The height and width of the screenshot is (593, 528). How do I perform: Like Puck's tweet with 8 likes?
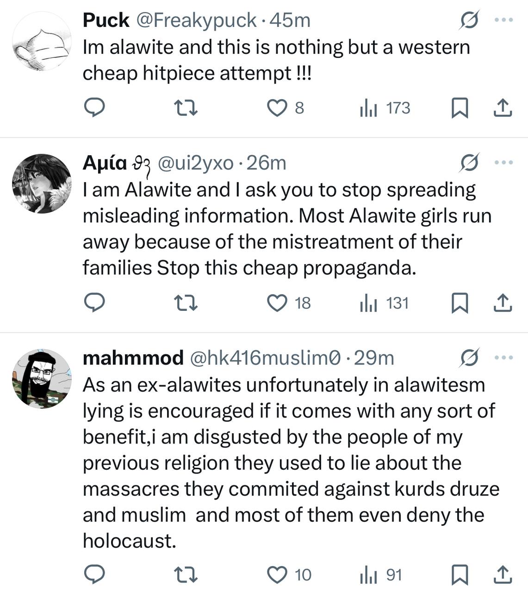(x=277, y=108)
